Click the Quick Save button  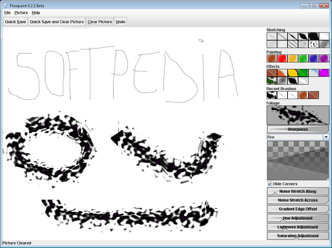tap(15, 22)
